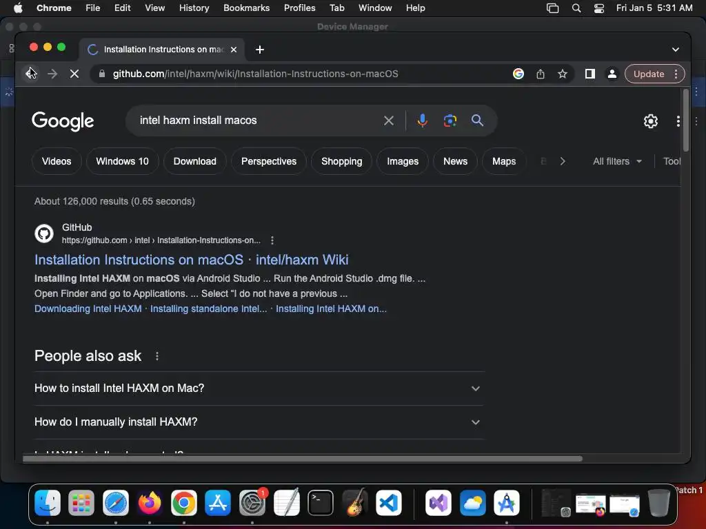Search by image with Google Lens icon
Screen dimensions: 706x529
[x=450, y=121]
